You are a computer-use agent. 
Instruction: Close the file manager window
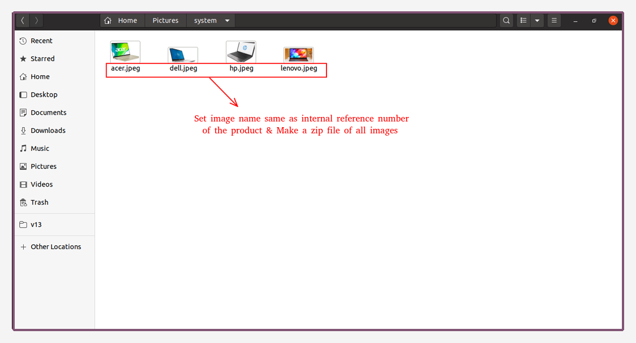pos(613,21)
